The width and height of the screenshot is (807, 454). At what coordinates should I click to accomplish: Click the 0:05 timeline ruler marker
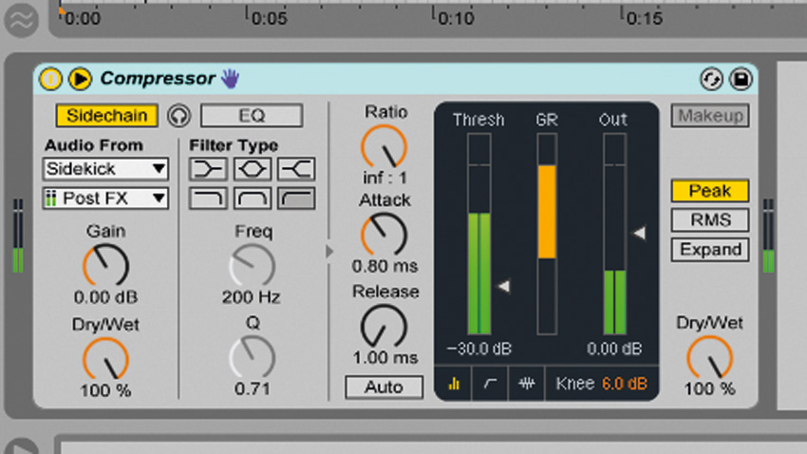[x=268, y=17]
